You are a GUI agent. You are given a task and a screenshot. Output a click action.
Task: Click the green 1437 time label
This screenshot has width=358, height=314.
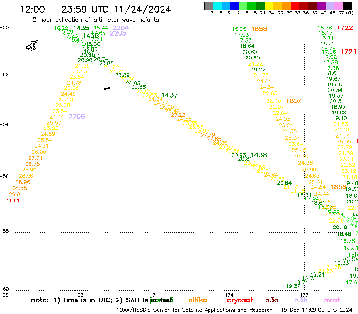click(169, 95)
